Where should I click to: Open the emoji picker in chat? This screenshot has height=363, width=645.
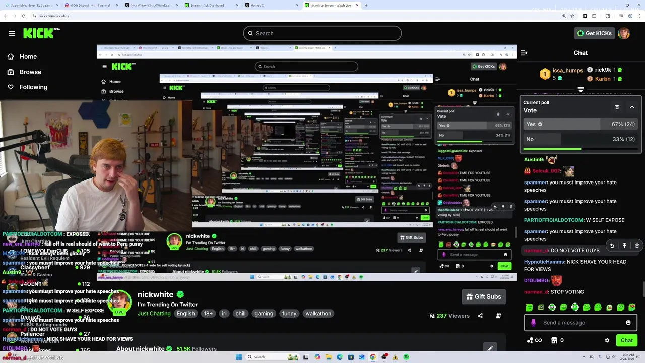(628, 323)
